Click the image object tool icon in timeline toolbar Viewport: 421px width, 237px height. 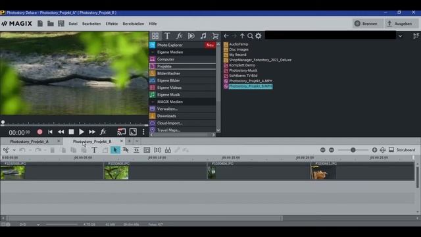147,150
